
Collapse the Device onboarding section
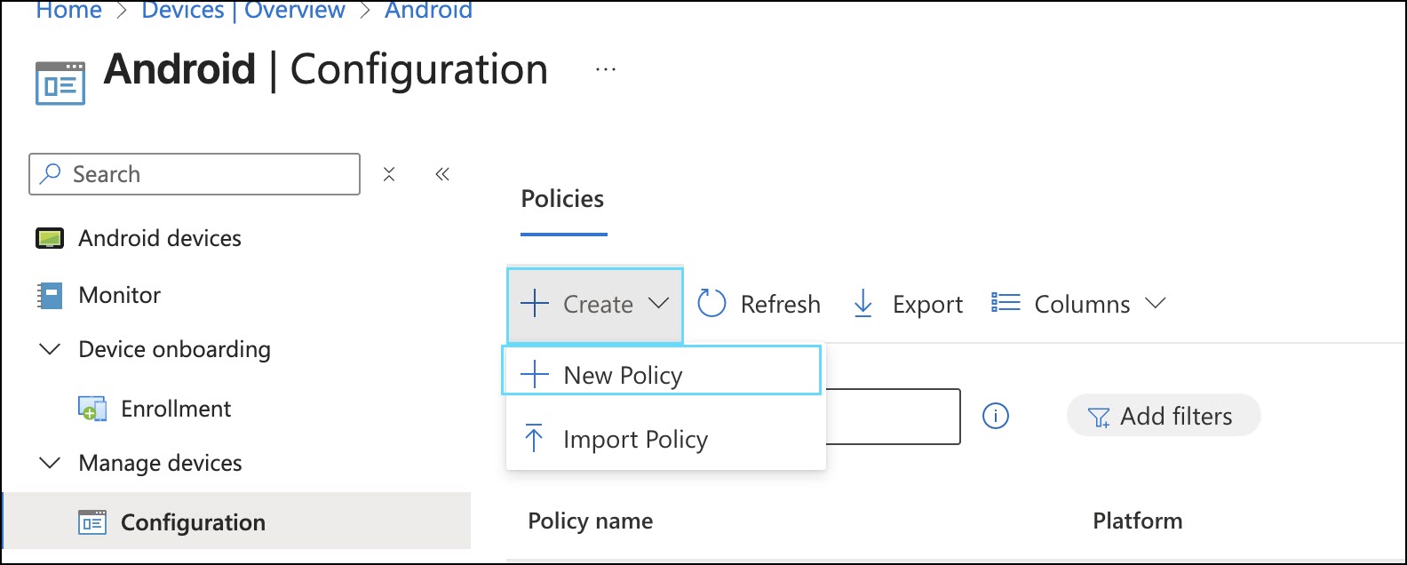51,349
